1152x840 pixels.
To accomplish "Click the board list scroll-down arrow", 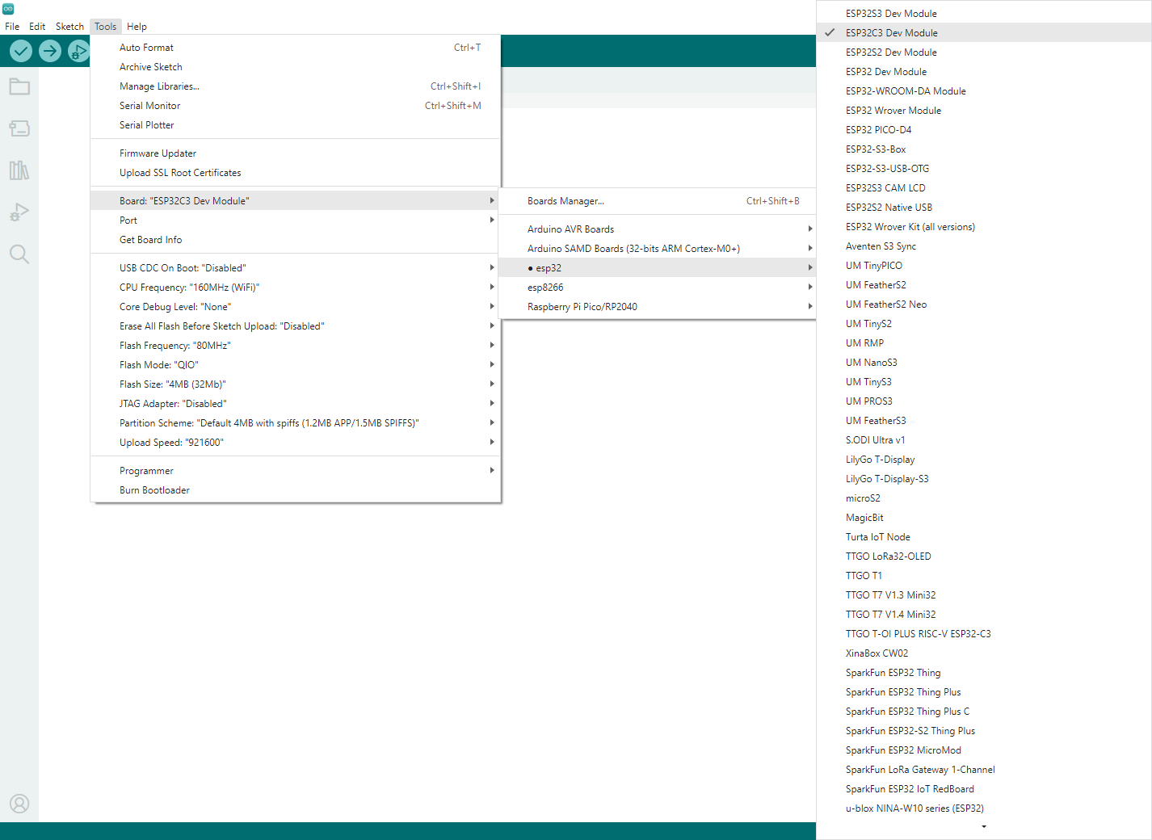I will 984,827.
